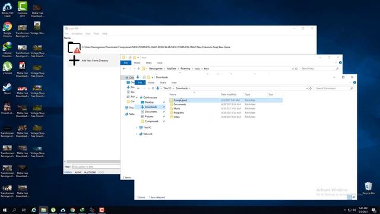Open Explorer help in the Downloads window
380x214 pixels.
[354, 83]
